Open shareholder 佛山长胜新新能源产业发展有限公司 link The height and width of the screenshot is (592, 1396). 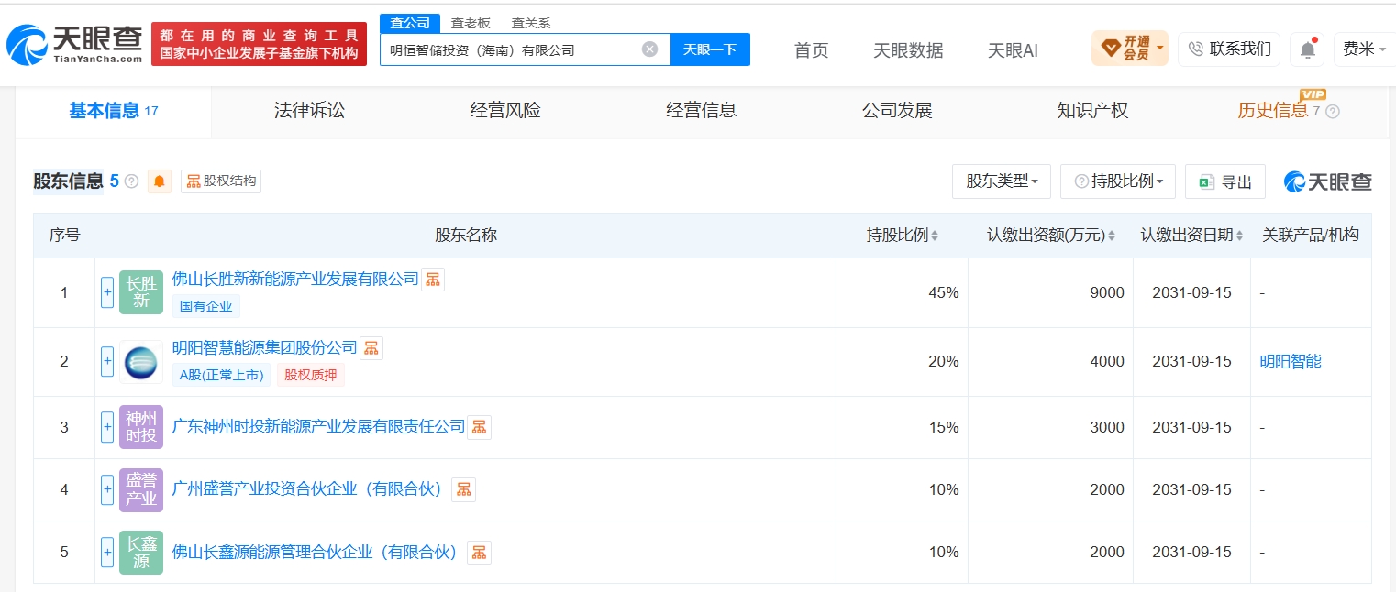pos(295,279)
